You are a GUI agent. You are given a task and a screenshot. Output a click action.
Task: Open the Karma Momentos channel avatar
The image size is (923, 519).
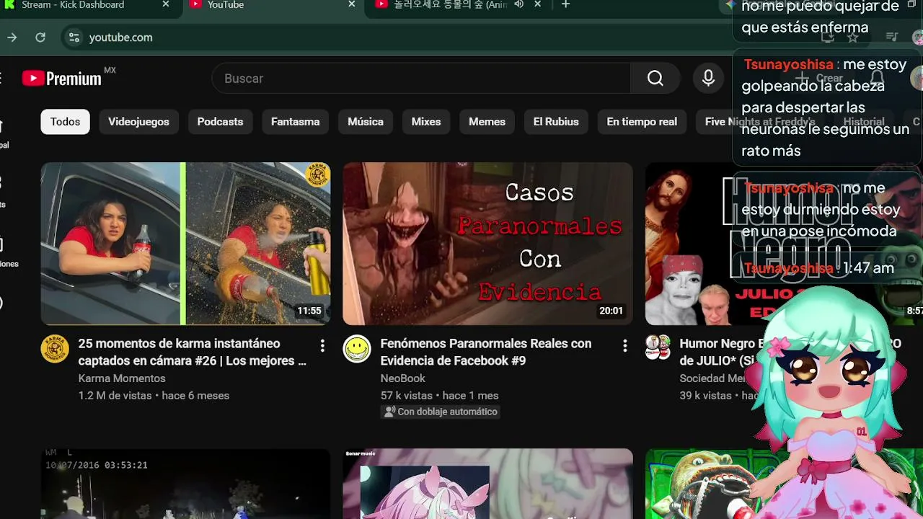(x=55, y=349)
